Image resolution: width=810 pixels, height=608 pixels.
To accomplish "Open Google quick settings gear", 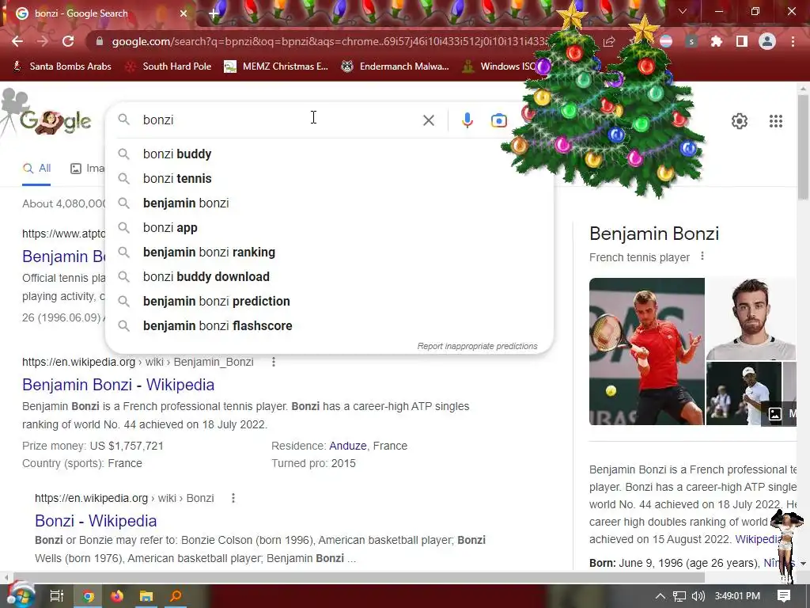I will (x=740, y=121).
